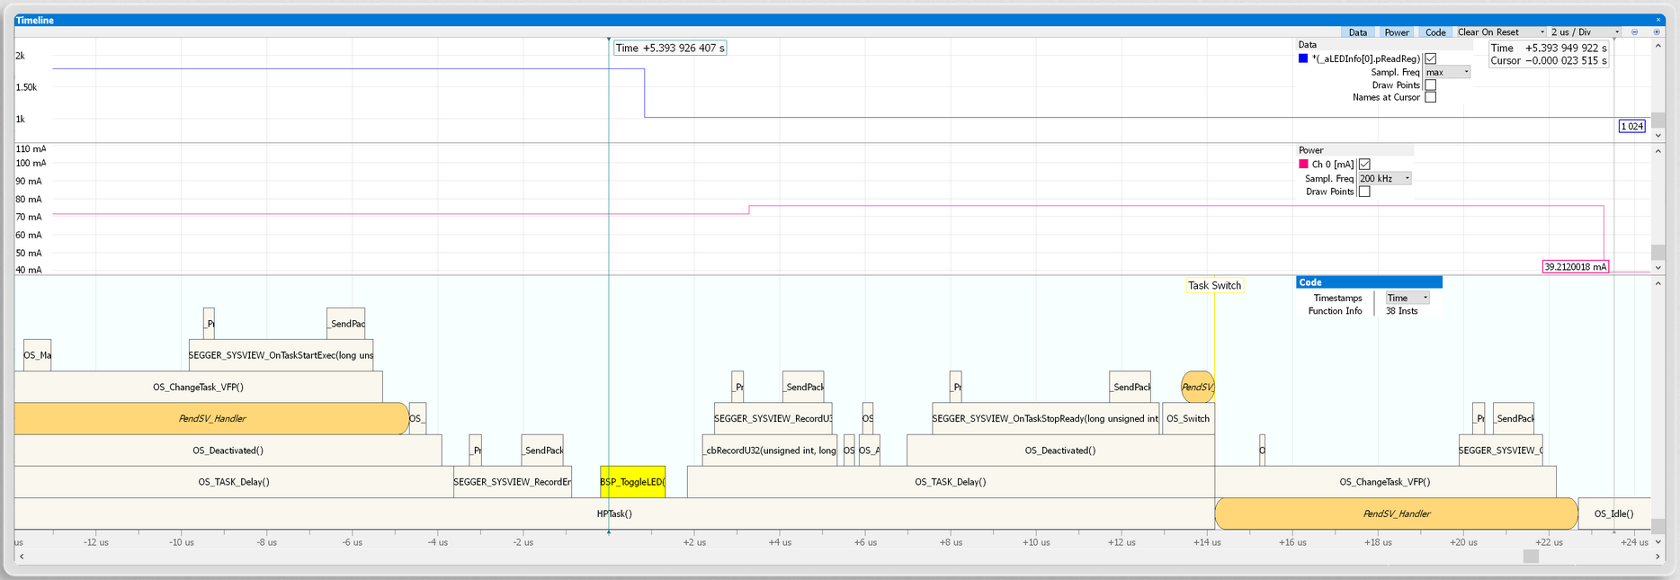Click the zoom out timeline icon

tap(1634, 32)
